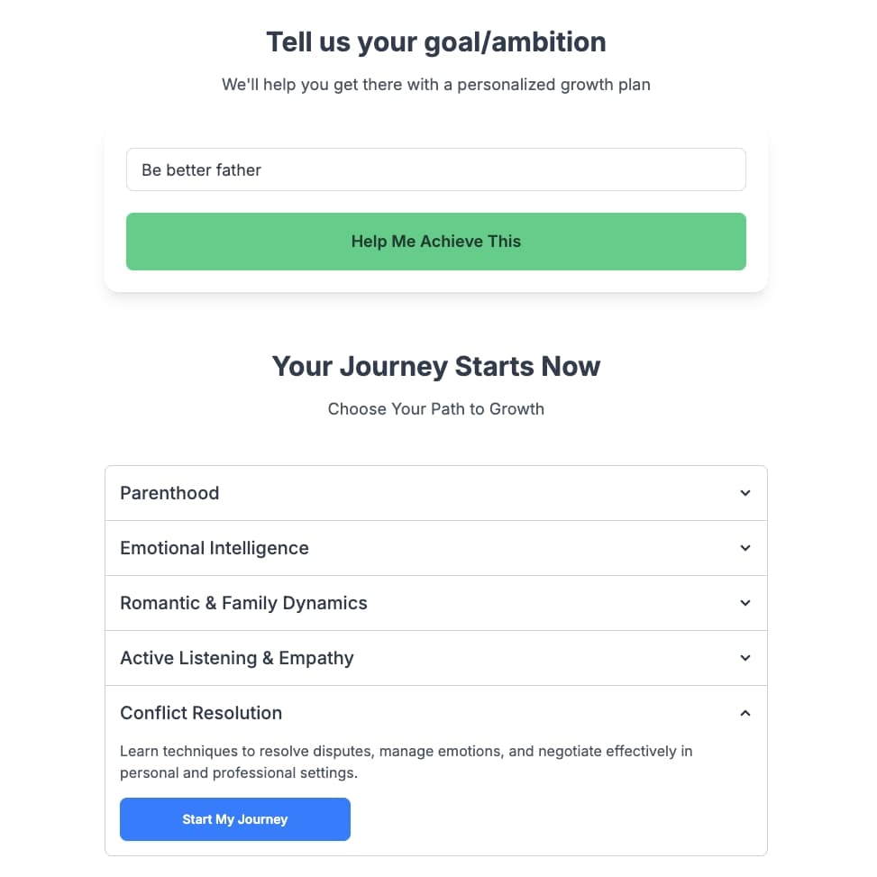Open Romantic & Family Dynamics chevron
This screenshot has width=877, height=877.
tap(745, 603)
